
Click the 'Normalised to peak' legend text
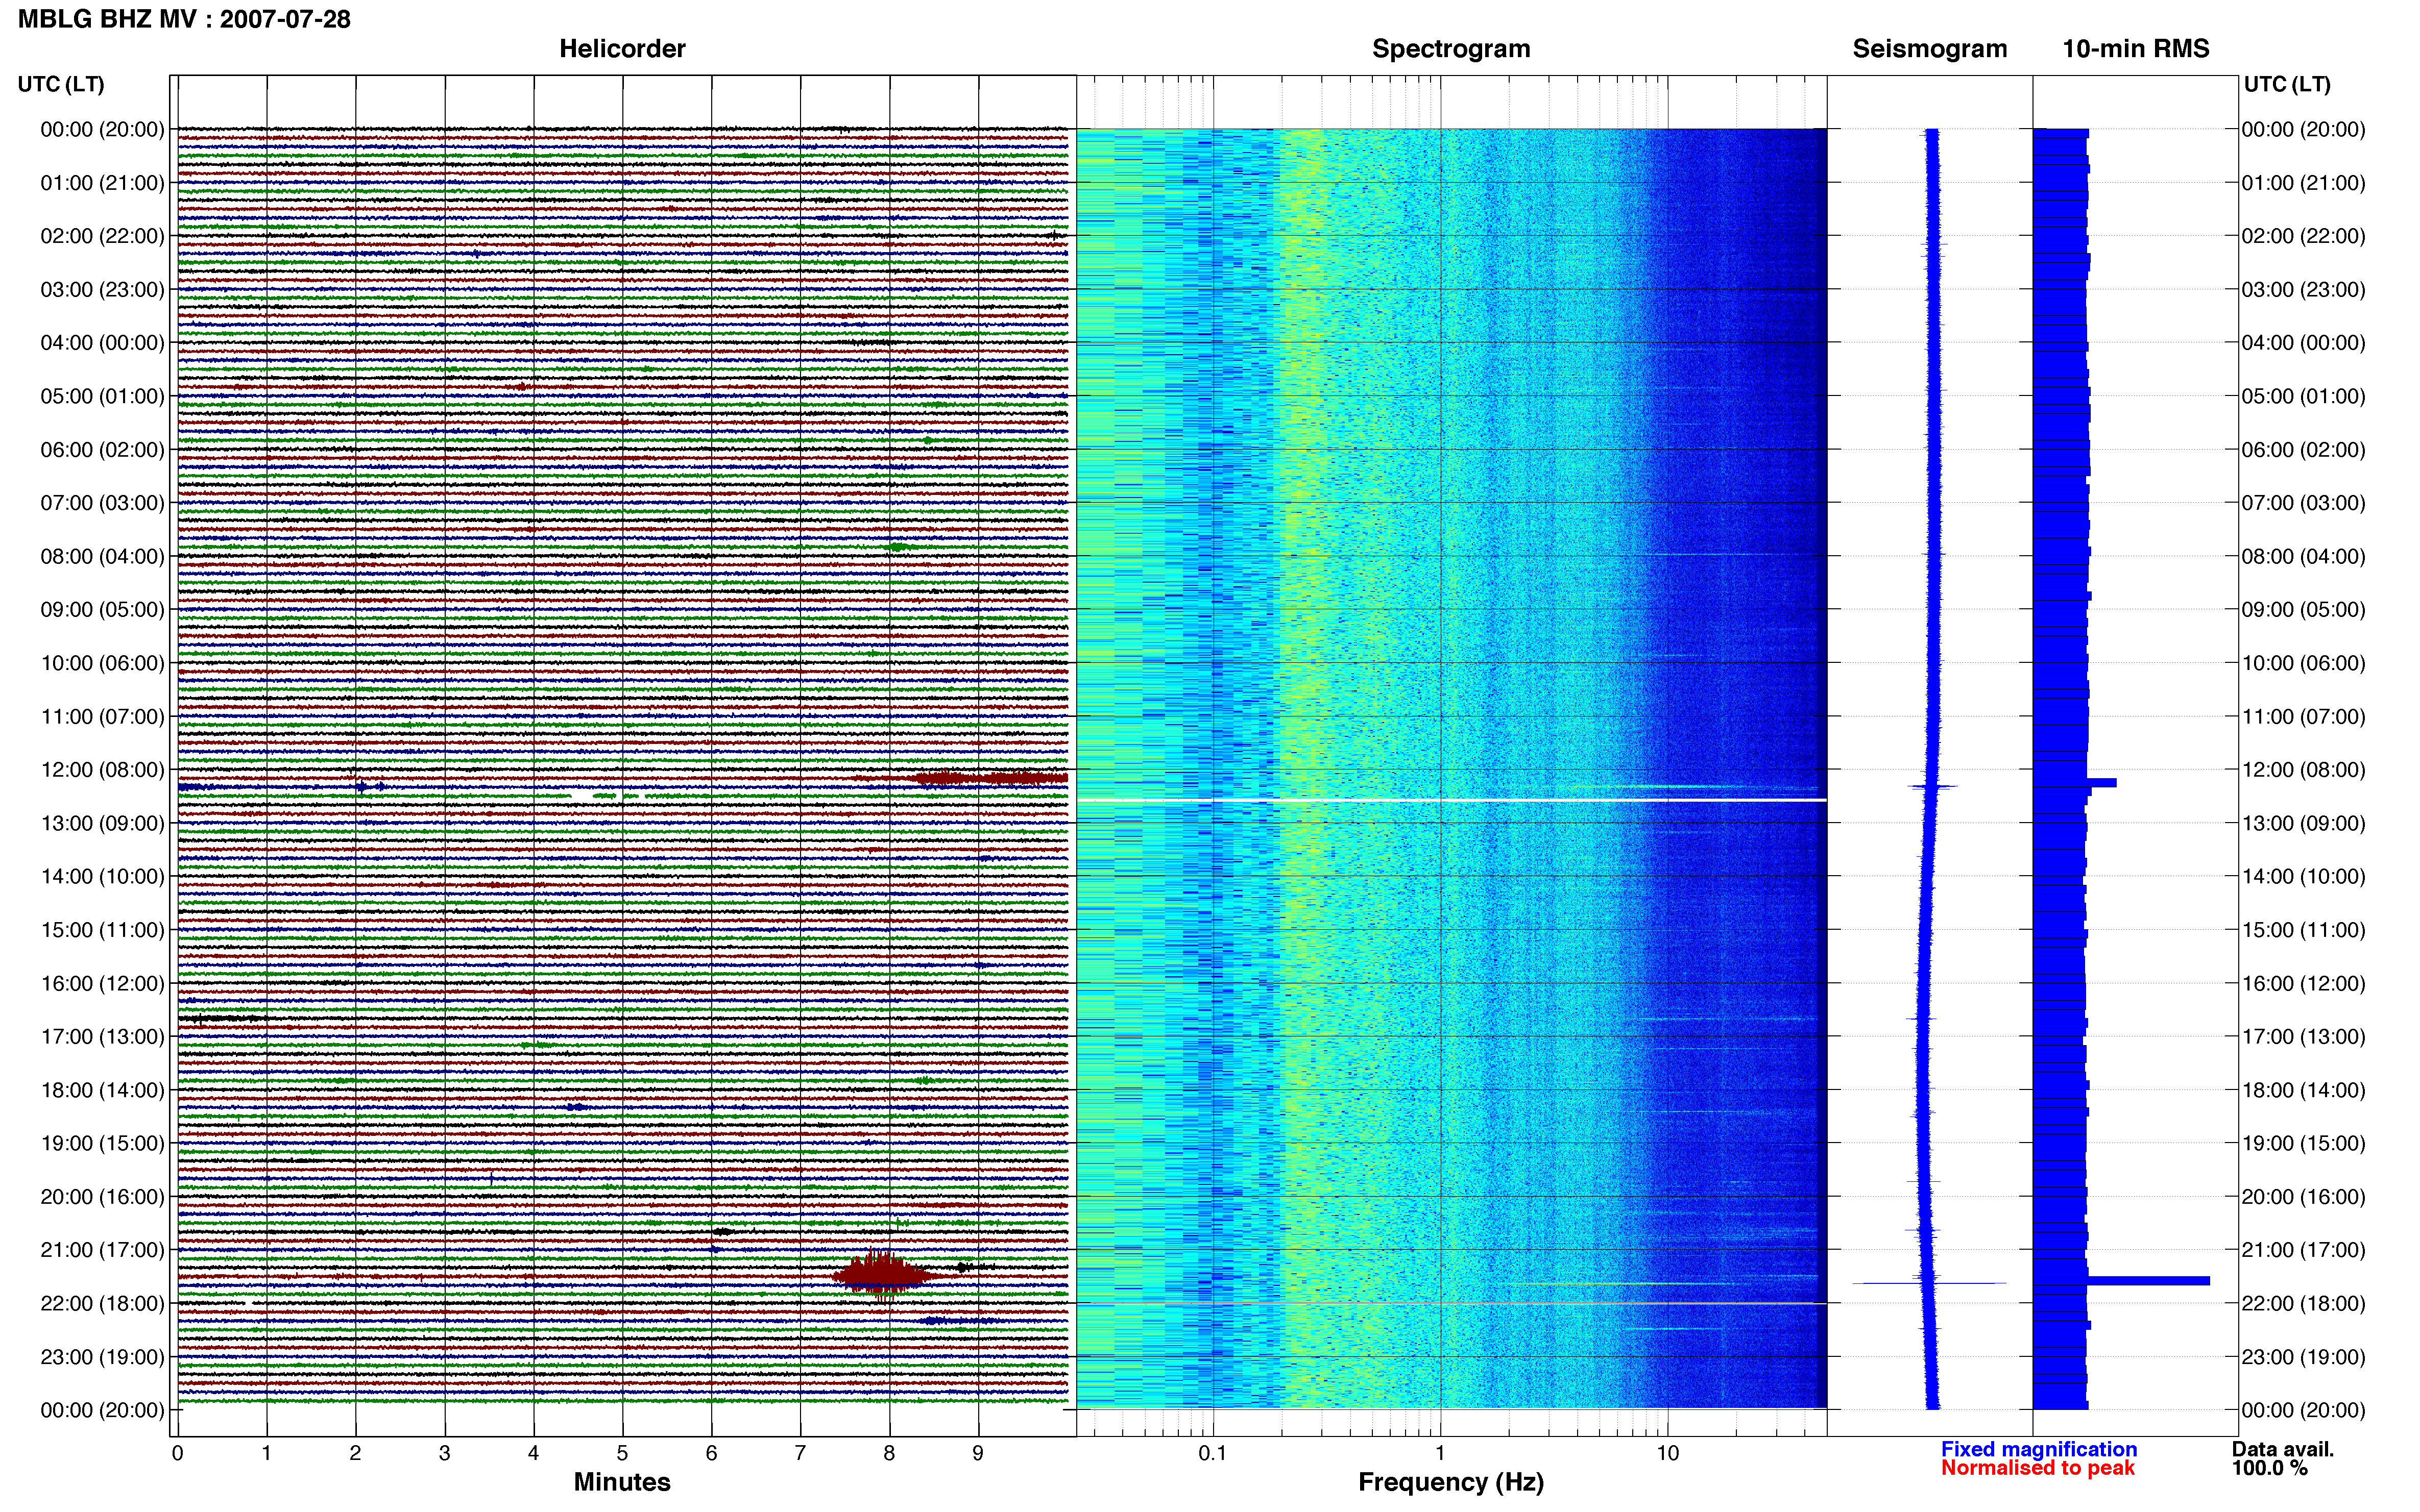2038,1468
